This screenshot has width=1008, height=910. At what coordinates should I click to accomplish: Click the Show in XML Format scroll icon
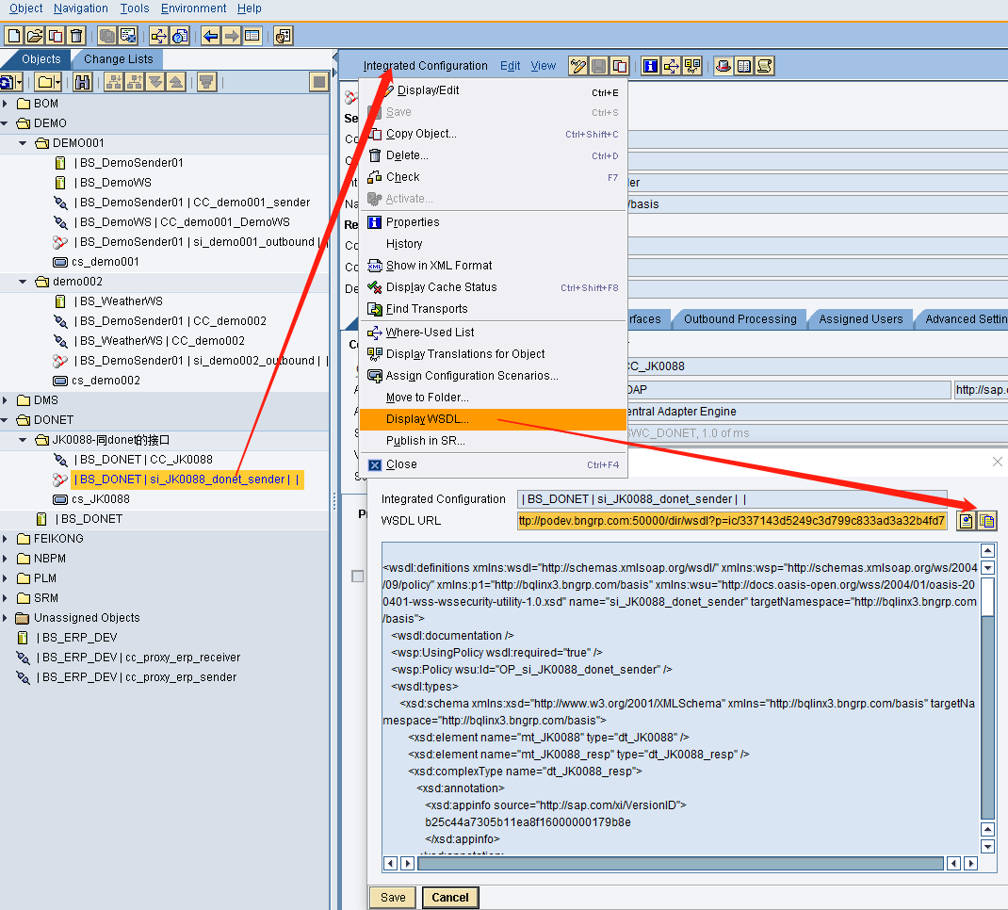(x=765, y=66)
